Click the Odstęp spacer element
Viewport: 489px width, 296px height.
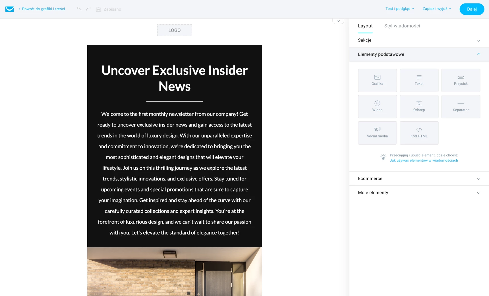pos(419,106)
